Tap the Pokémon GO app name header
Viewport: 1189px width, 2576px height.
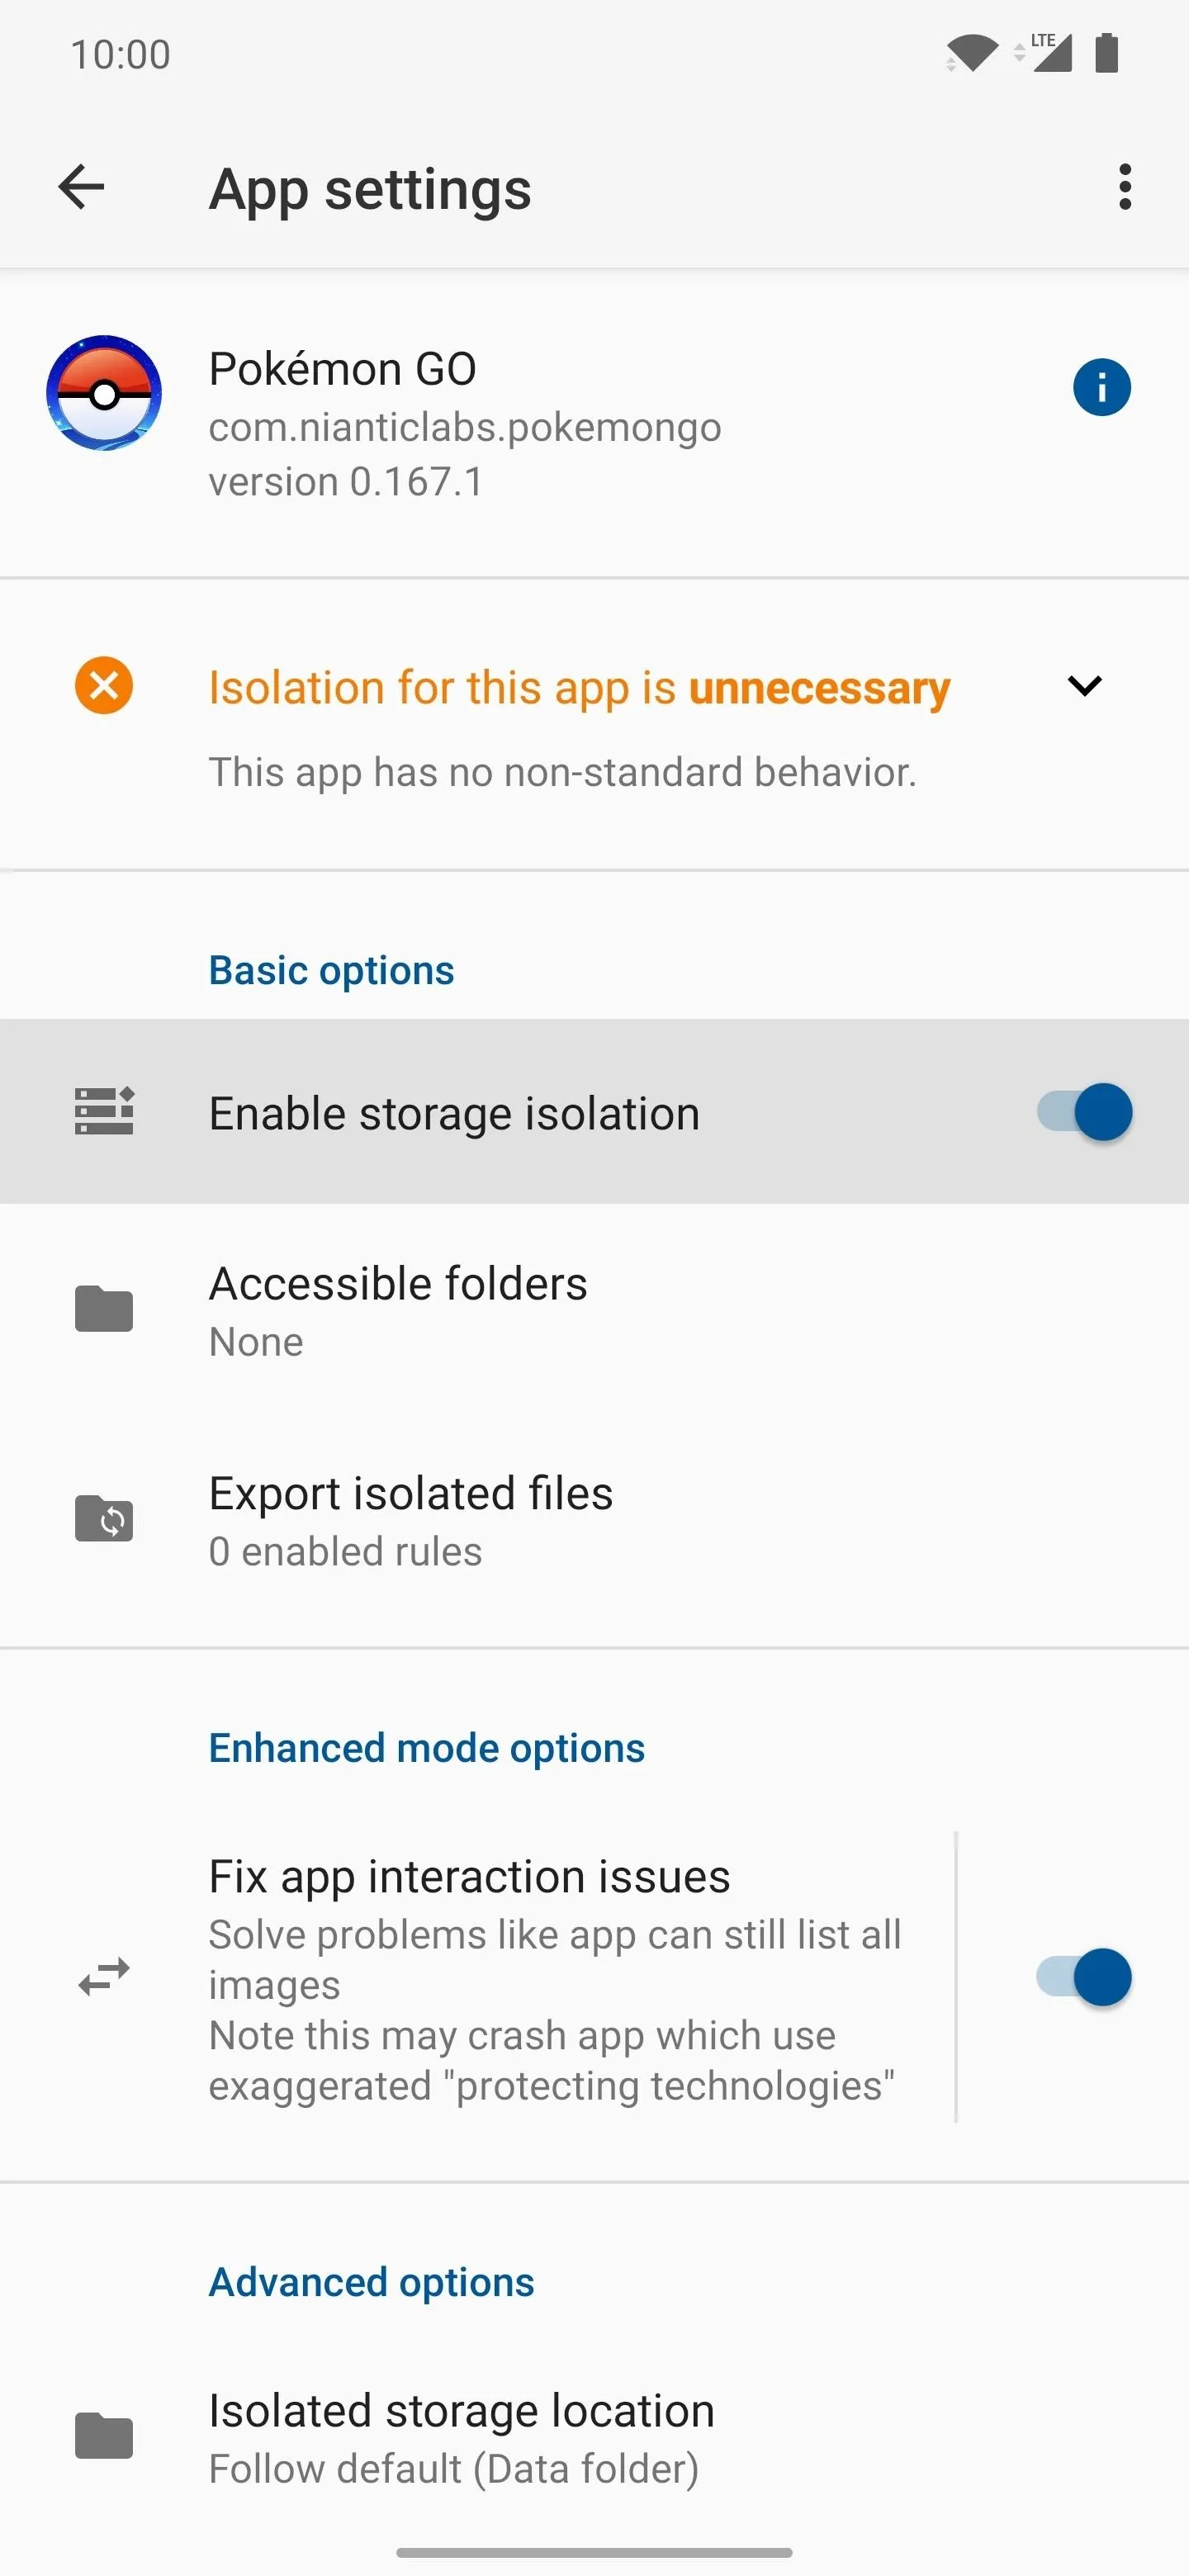(x=342, y=369)
